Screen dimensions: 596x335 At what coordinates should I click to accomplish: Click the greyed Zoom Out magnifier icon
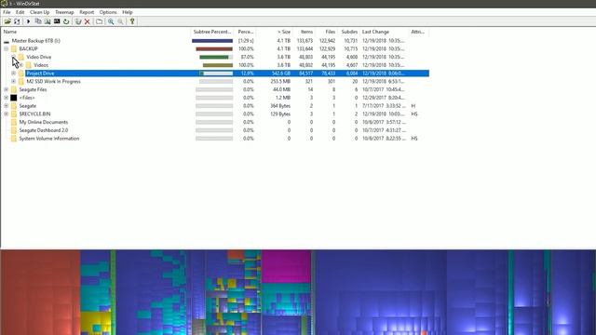tap(120, 21)
